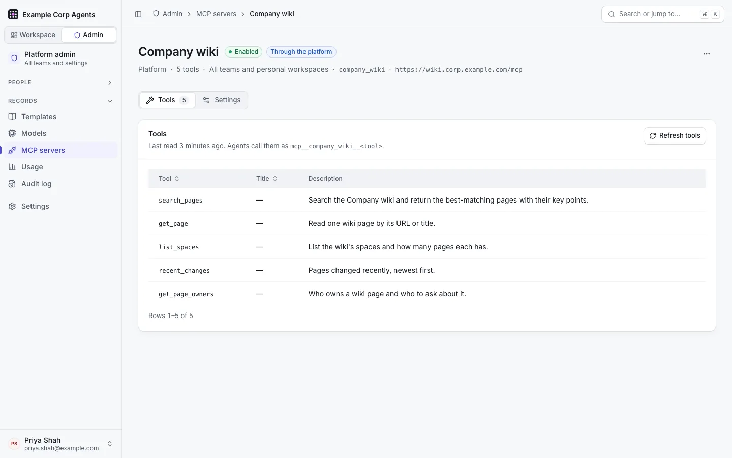This screenshot has width=732, height=458.
Task: Click the recent_changes tool row
Action: (427, 270)
